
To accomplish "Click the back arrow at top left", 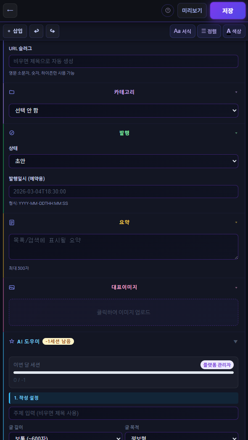I will (10, 11).
